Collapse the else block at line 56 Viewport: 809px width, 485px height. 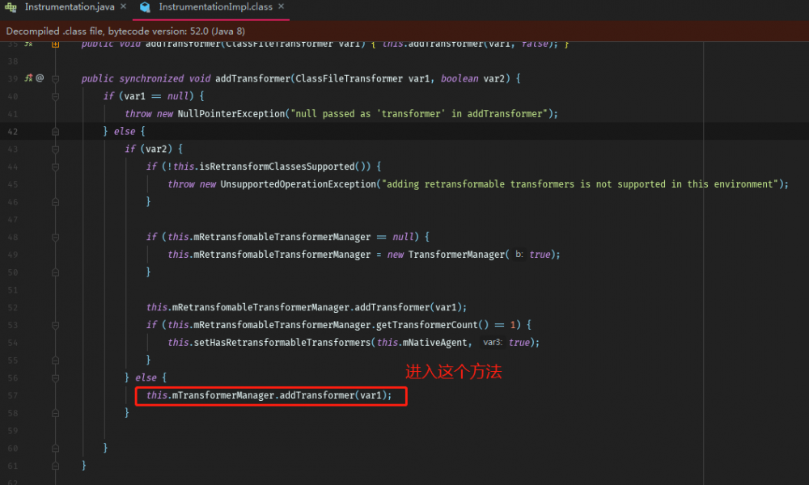click(x=55, y=377)
